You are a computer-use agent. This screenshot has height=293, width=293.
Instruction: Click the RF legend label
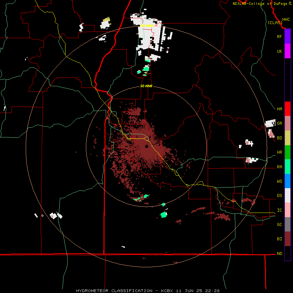279,36
